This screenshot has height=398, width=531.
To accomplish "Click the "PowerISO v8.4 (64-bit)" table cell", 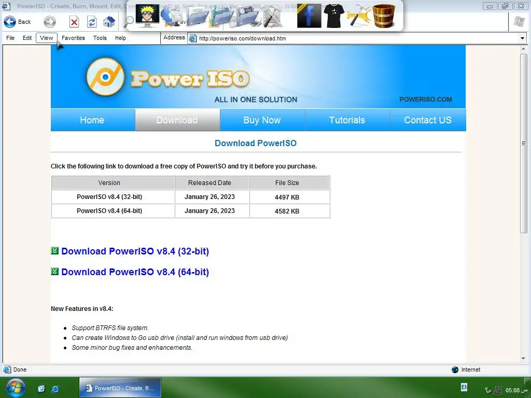I will (x=113, y=210).
